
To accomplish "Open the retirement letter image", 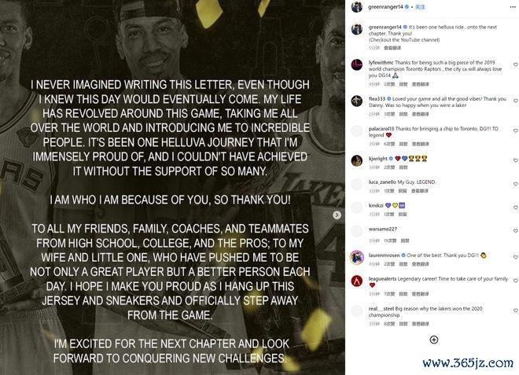I will pos(172,187).
